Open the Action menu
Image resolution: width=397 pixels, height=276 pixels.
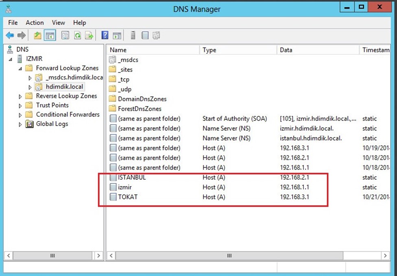35,22
